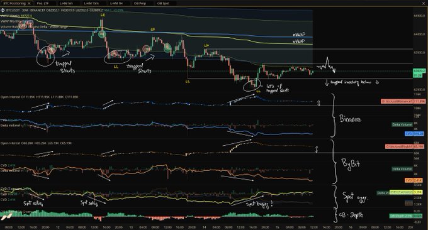Click the 3.39K yellow value tag
The height and width of the screenshot is (230, 428).
418,192
